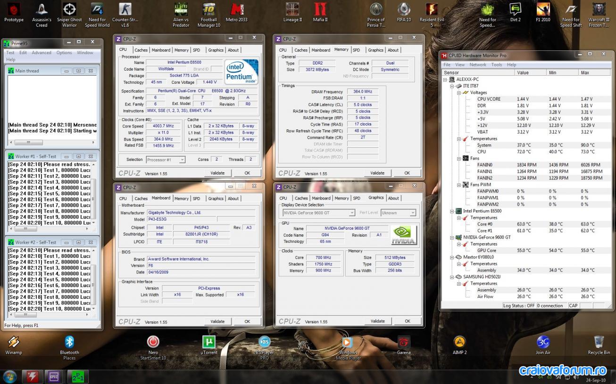Screen dimensions: 616x384
Task: Open the Assassin's Creed desktop shortcut
Action: [x=42, y=14]
